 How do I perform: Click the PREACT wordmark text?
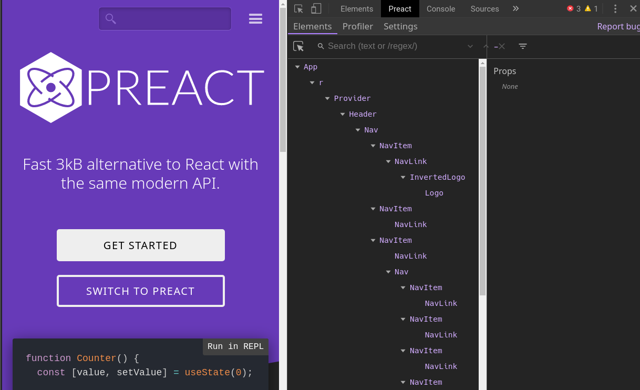click(175, 87)
